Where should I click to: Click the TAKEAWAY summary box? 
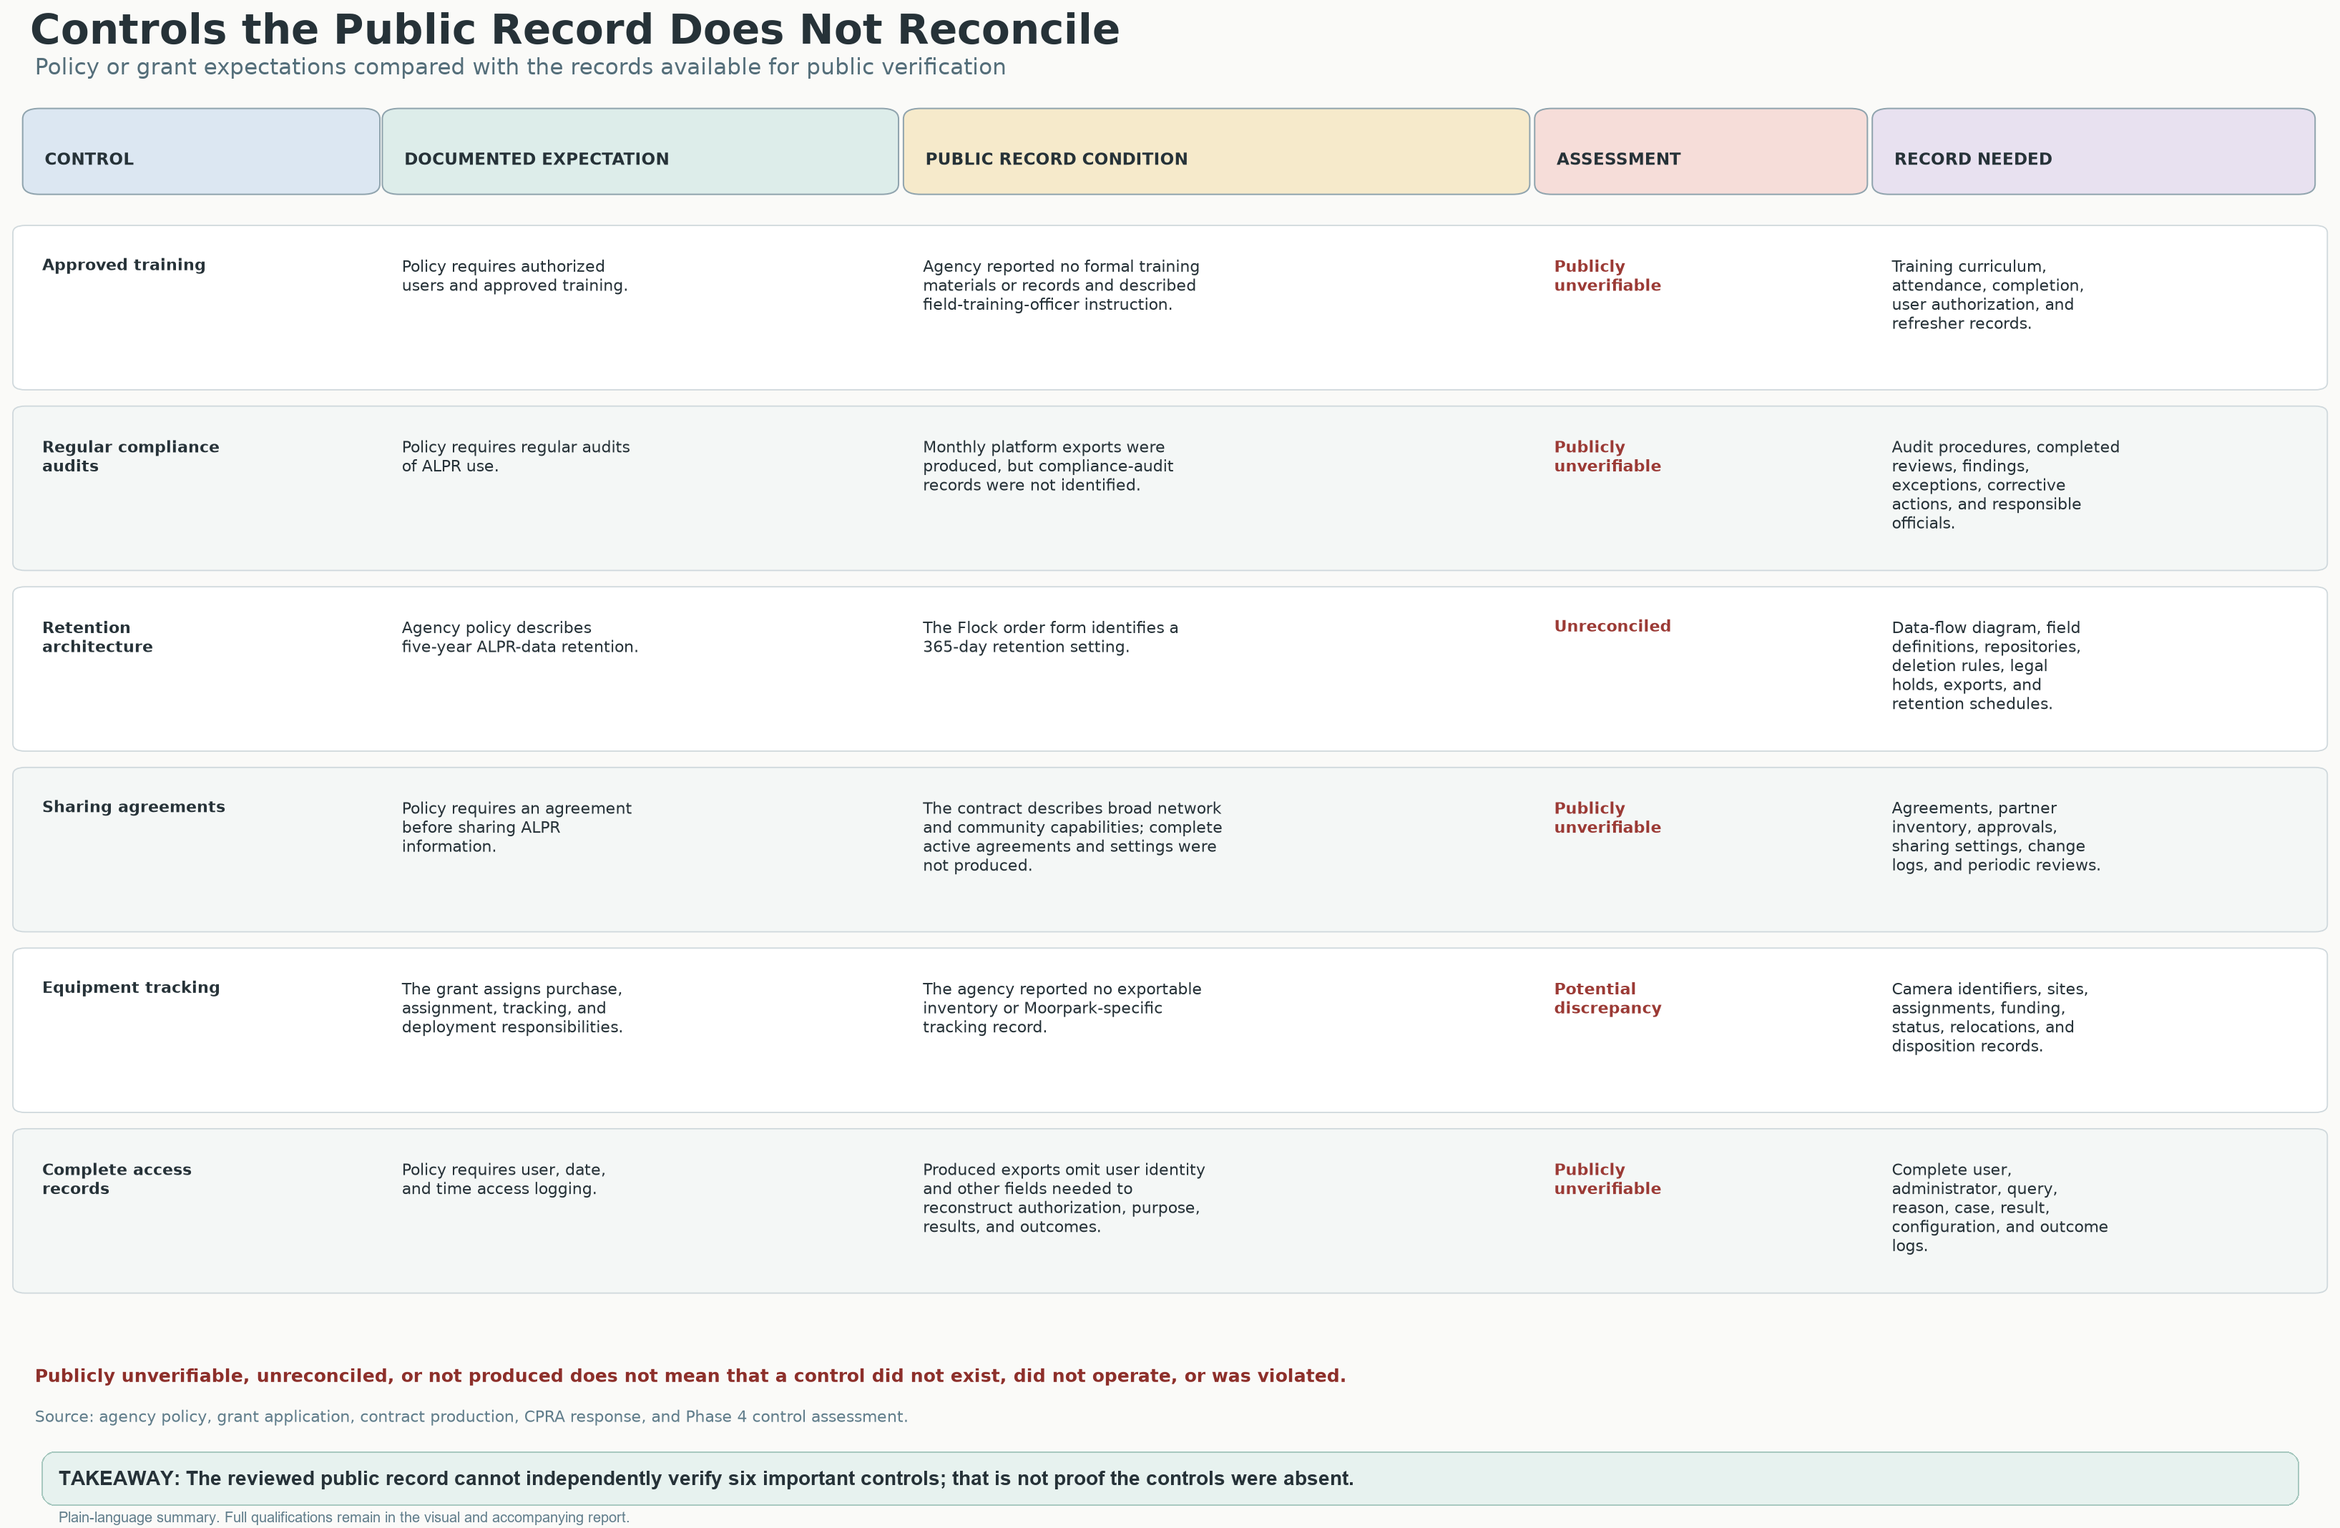point(1170,1479)
